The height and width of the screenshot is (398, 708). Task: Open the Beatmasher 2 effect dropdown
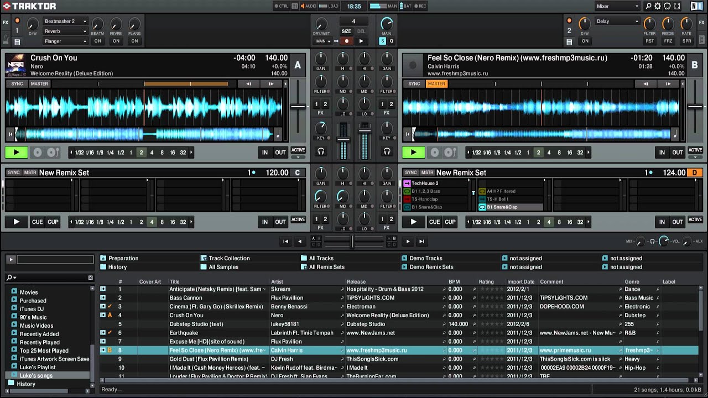(65, 21)
